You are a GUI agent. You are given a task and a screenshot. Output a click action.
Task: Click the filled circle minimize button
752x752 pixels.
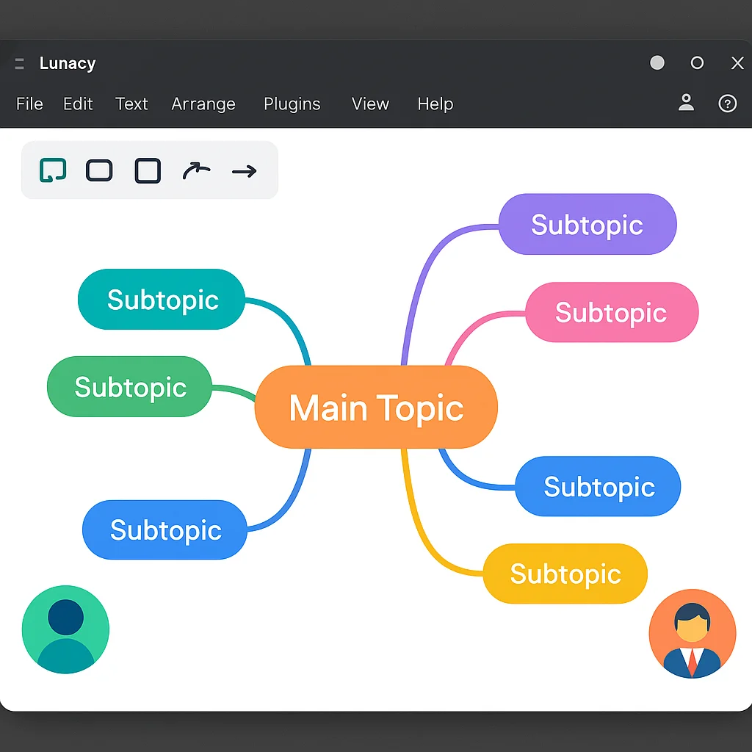coord(657,63)
